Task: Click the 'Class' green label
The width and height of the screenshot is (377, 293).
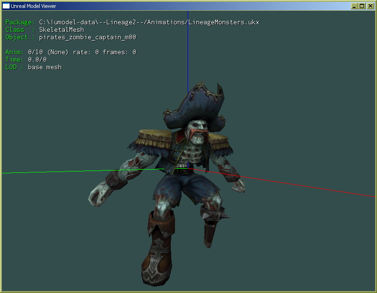Action: (15, 30)
